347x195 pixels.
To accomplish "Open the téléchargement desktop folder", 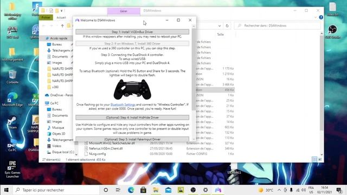I will (x=12, y=54).
